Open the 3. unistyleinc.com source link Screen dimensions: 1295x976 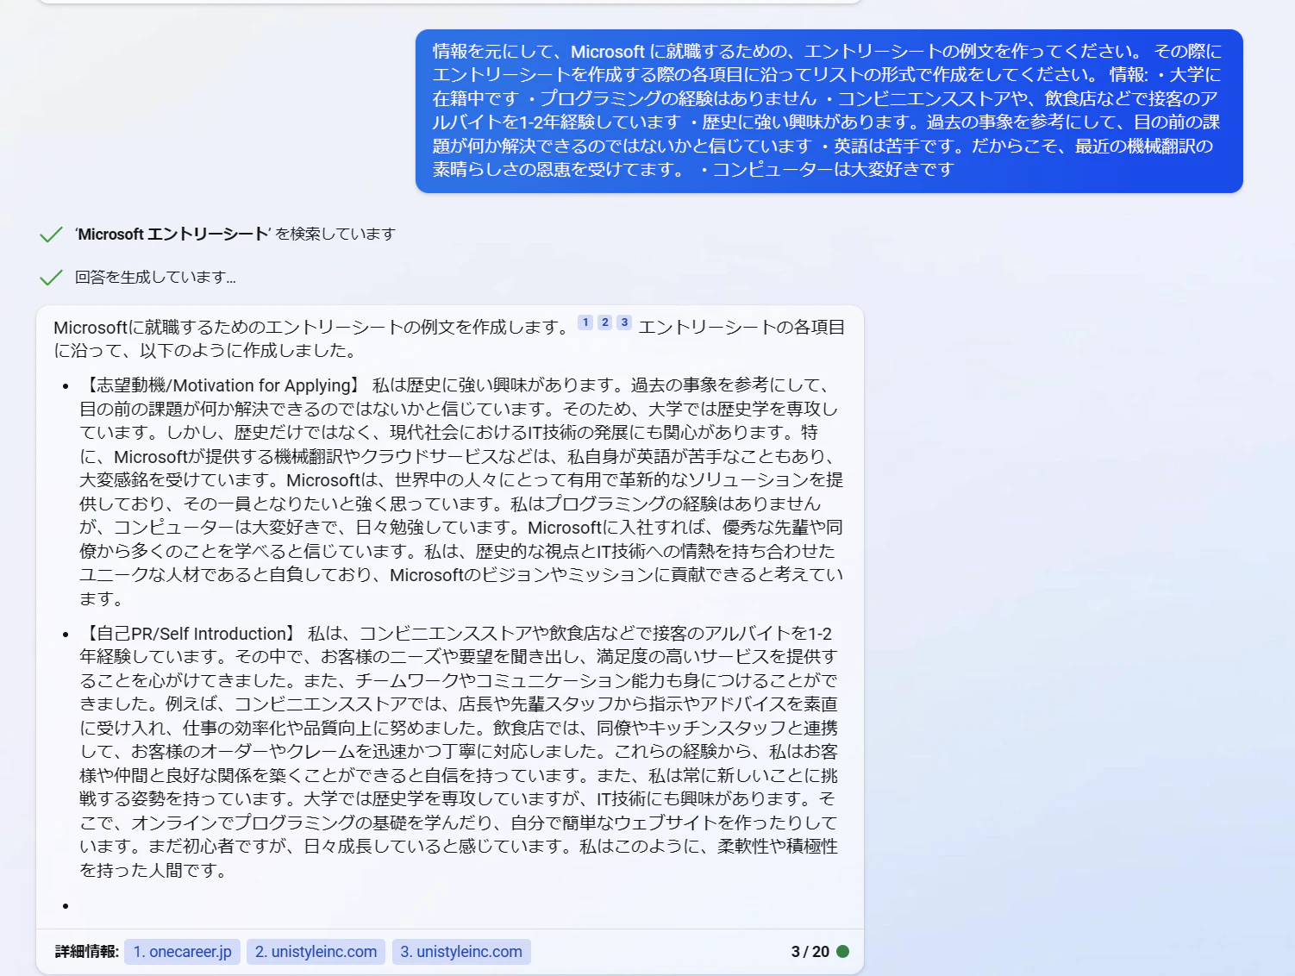(461, 952)
